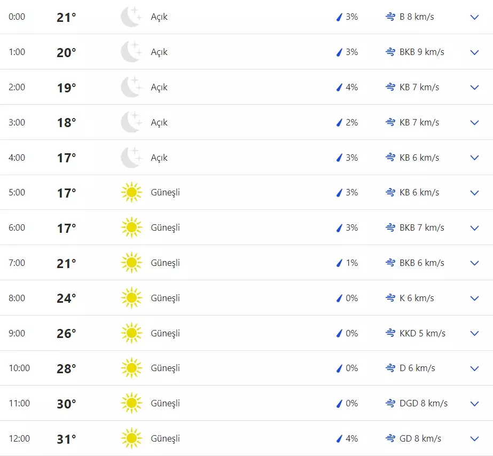493x456 pixels.
Task: Click the 11:00 time label
Action: (19, 403)
